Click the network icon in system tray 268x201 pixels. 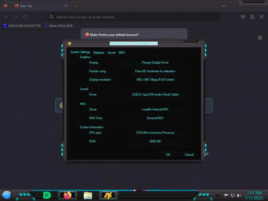pyautogui.click(x=232, y=195)
